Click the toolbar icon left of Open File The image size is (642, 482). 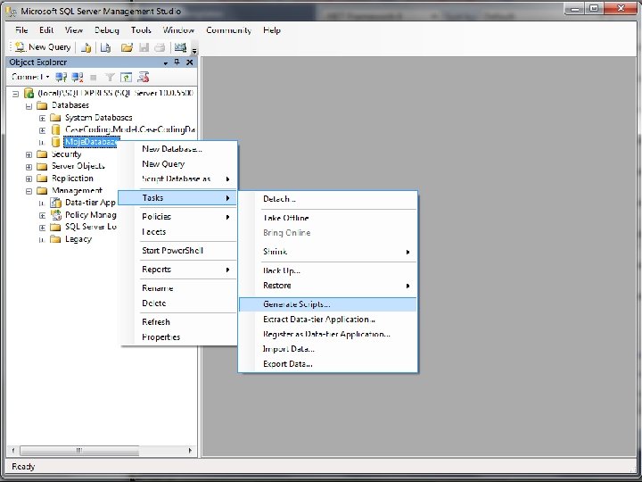[x=105, y=47]
